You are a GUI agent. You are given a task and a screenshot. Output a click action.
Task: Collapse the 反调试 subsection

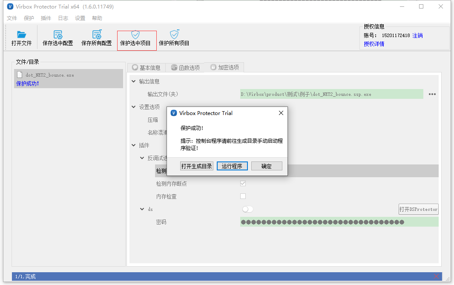tap(142, 158)
